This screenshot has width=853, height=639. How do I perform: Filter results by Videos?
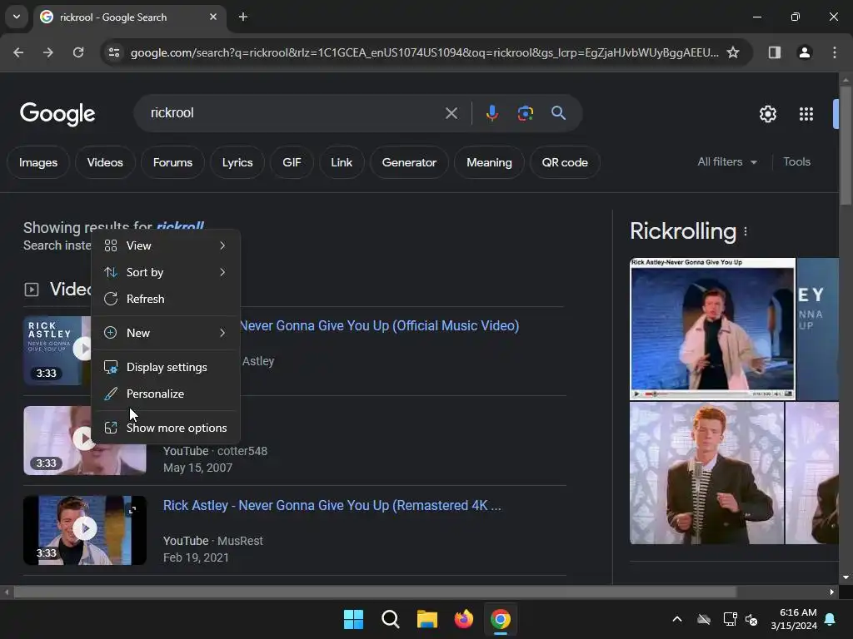105,162
